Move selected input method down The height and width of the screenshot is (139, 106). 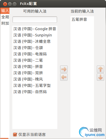(x=101, y=77)
